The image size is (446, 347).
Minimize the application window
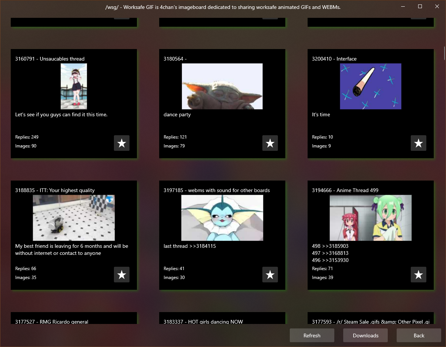tap(403, 6)
